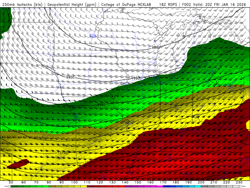This screenshot has height=188, width=250.
Task: Click the 220 value on the color scale
Action: [x=226, y=182]
